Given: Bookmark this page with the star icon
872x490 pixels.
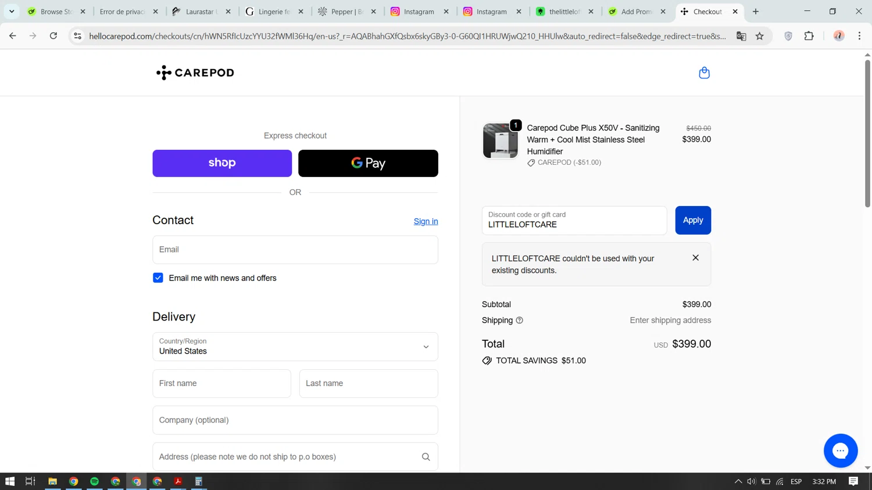Looking at the screenshot, I should pos(759,36).
